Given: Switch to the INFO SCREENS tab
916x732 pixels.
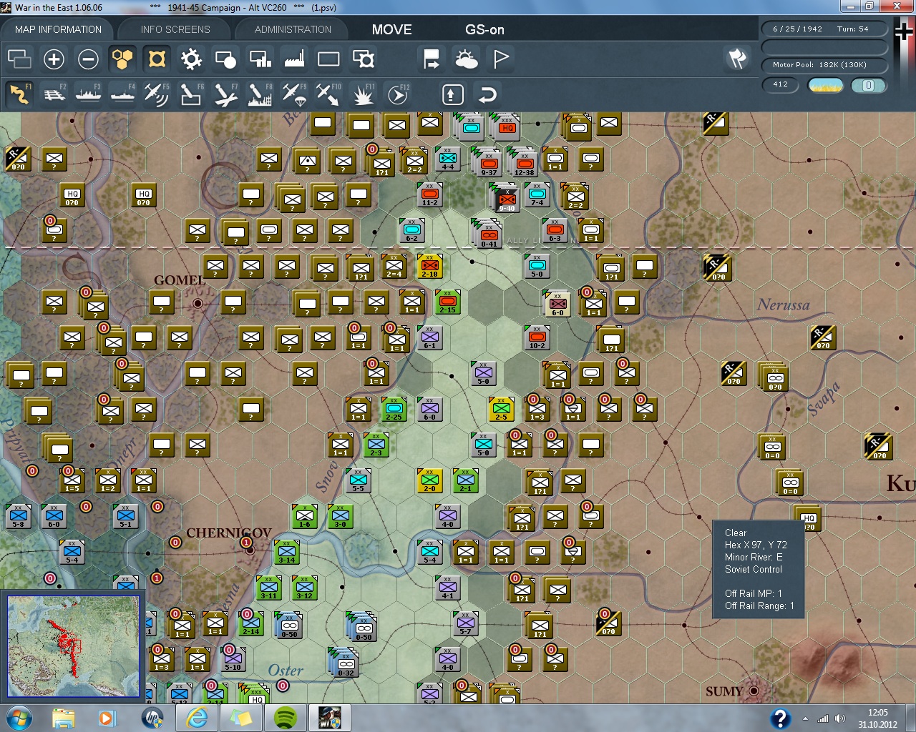Looking at the screenshot, I should (175, 29).
